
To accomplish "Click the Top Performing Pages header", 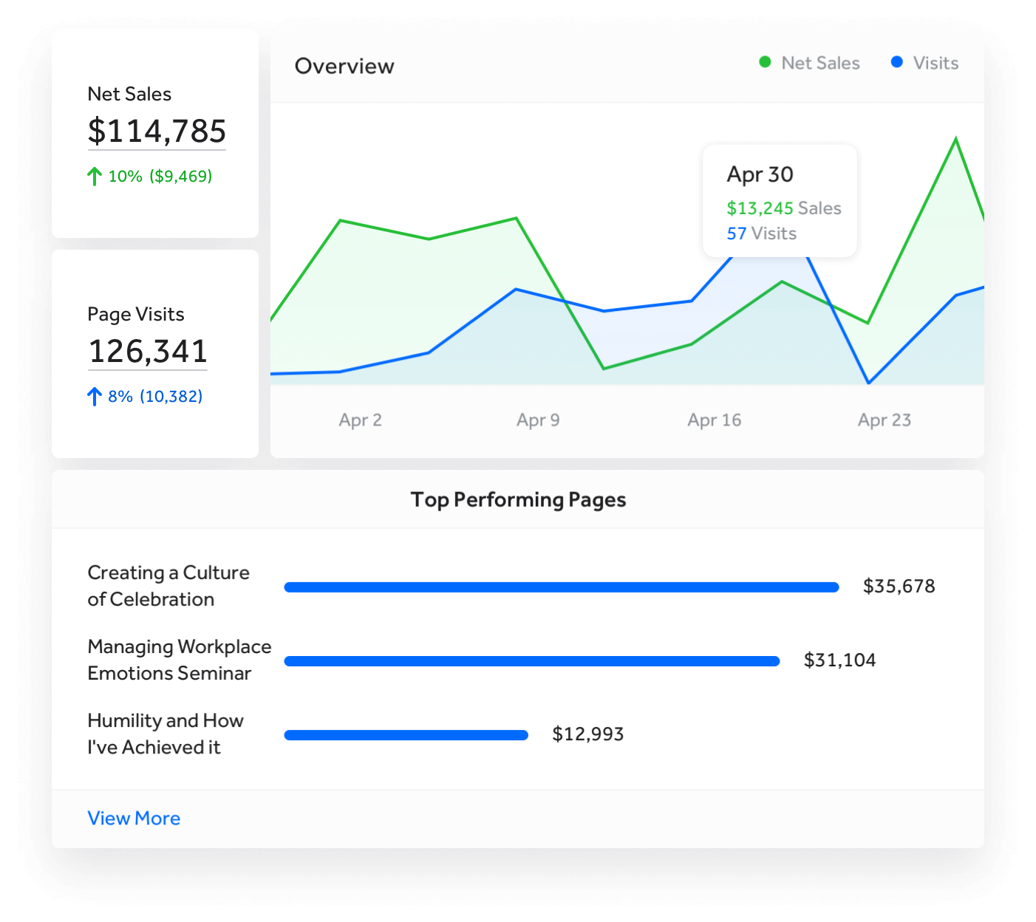I will coord(519,499).
